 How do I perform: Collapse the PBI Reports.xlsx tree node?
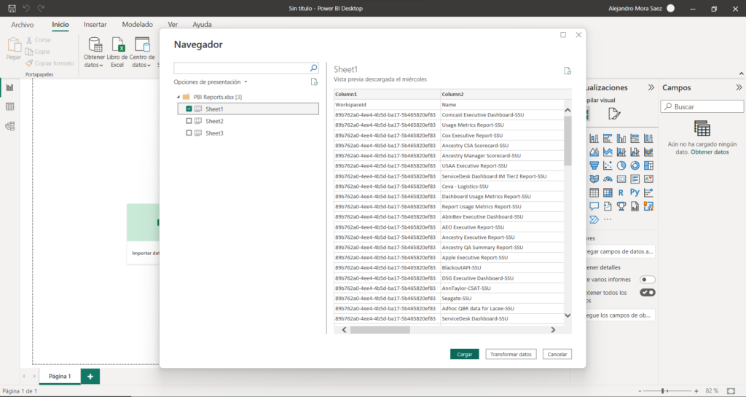click(178, 97)
